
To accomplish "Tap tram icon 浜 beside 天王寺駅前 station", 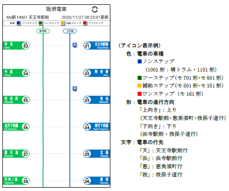I will 75,45.
